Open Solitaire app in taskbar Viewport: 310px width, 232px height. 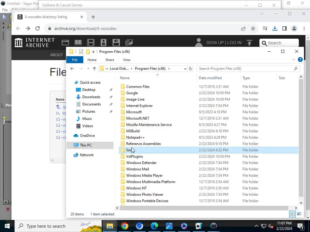click(x=199, y=226)
